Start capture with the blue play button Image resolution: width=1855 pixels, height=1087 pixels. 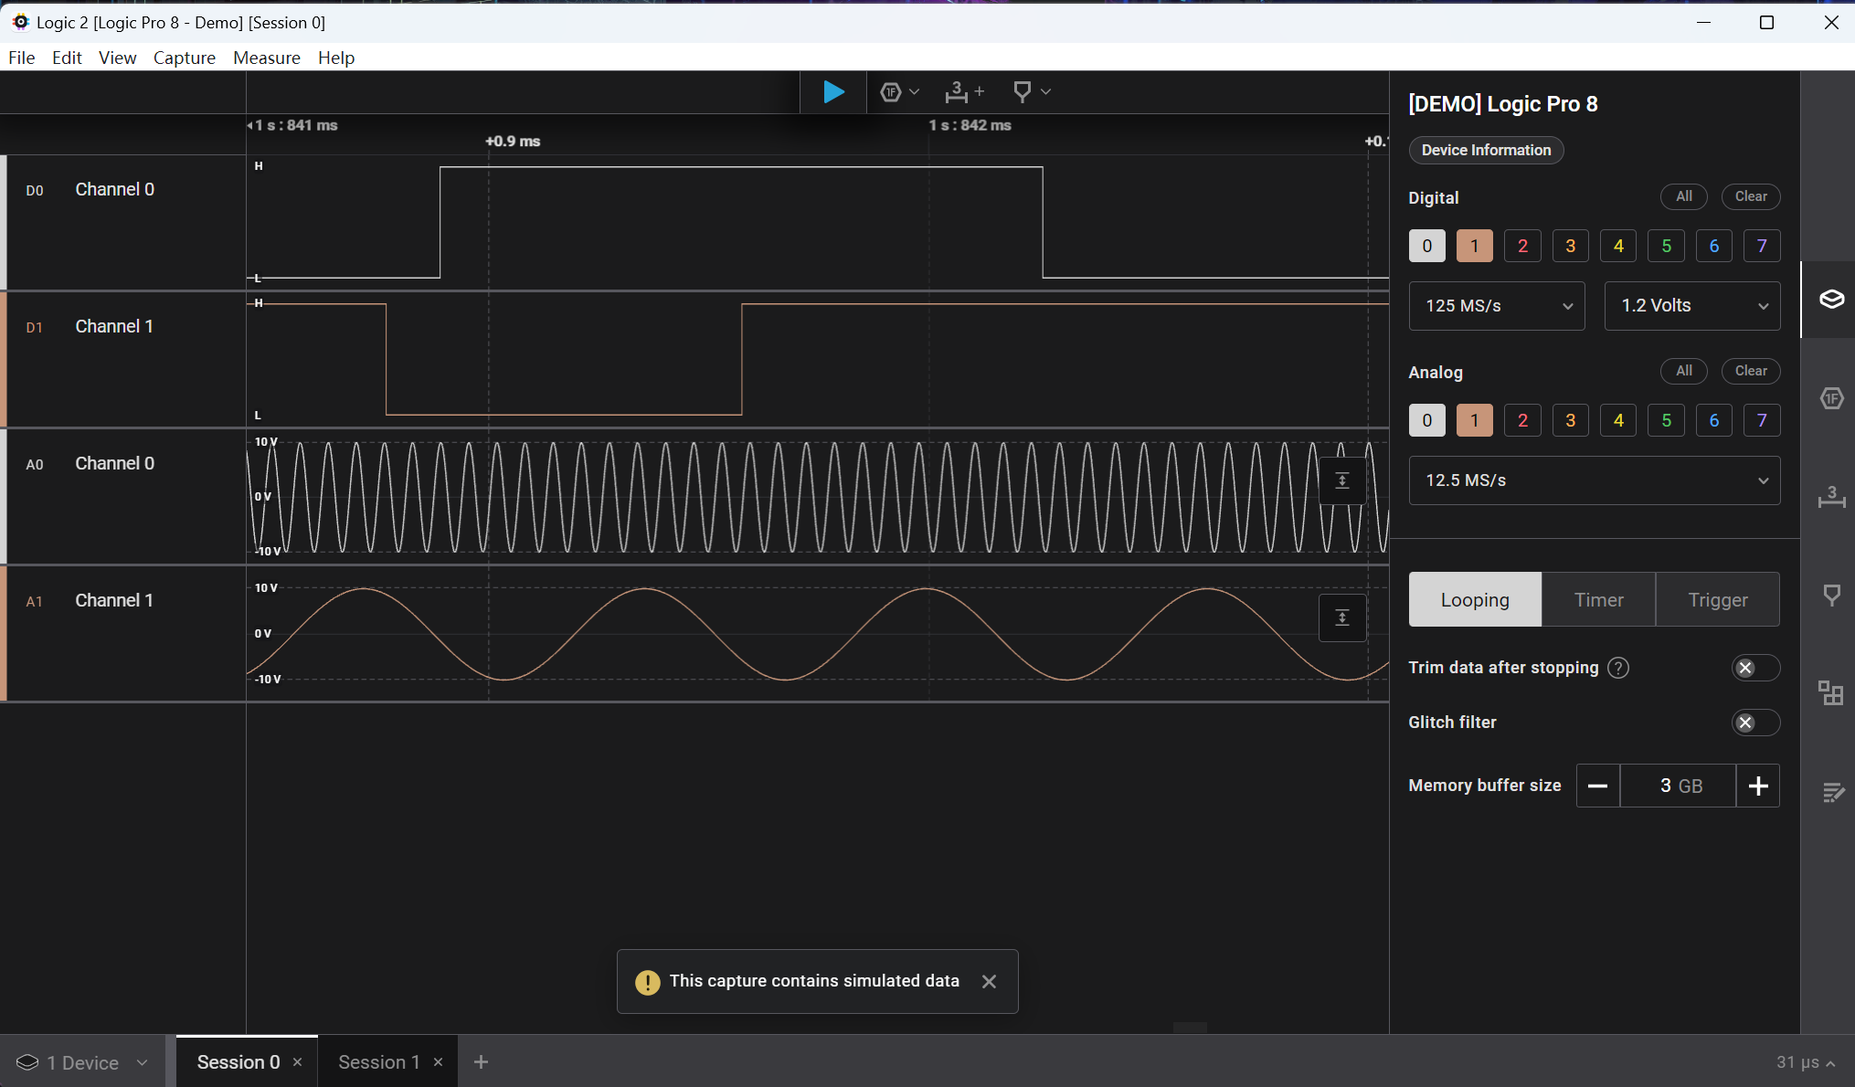click(x=833, y=92)
